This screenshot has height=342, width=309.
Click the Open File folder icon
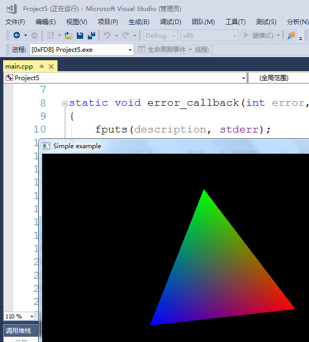point(68,35)
